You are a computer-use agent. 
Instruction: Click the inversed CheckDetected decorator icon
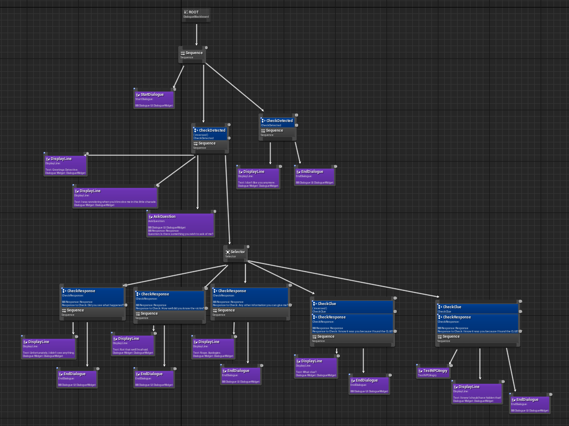196,130
